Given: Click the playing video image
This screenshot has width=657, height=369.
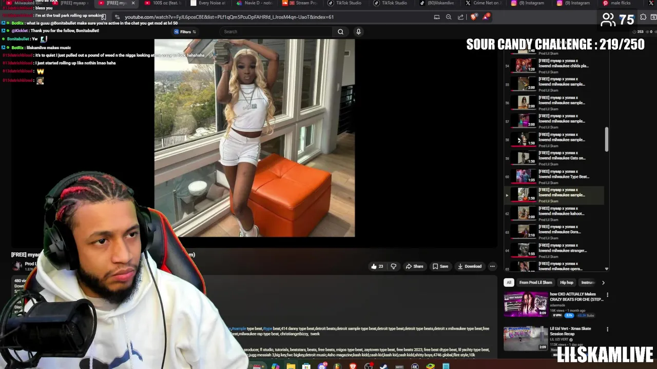Looking at the screenshot, I should (x=255, y=138).
